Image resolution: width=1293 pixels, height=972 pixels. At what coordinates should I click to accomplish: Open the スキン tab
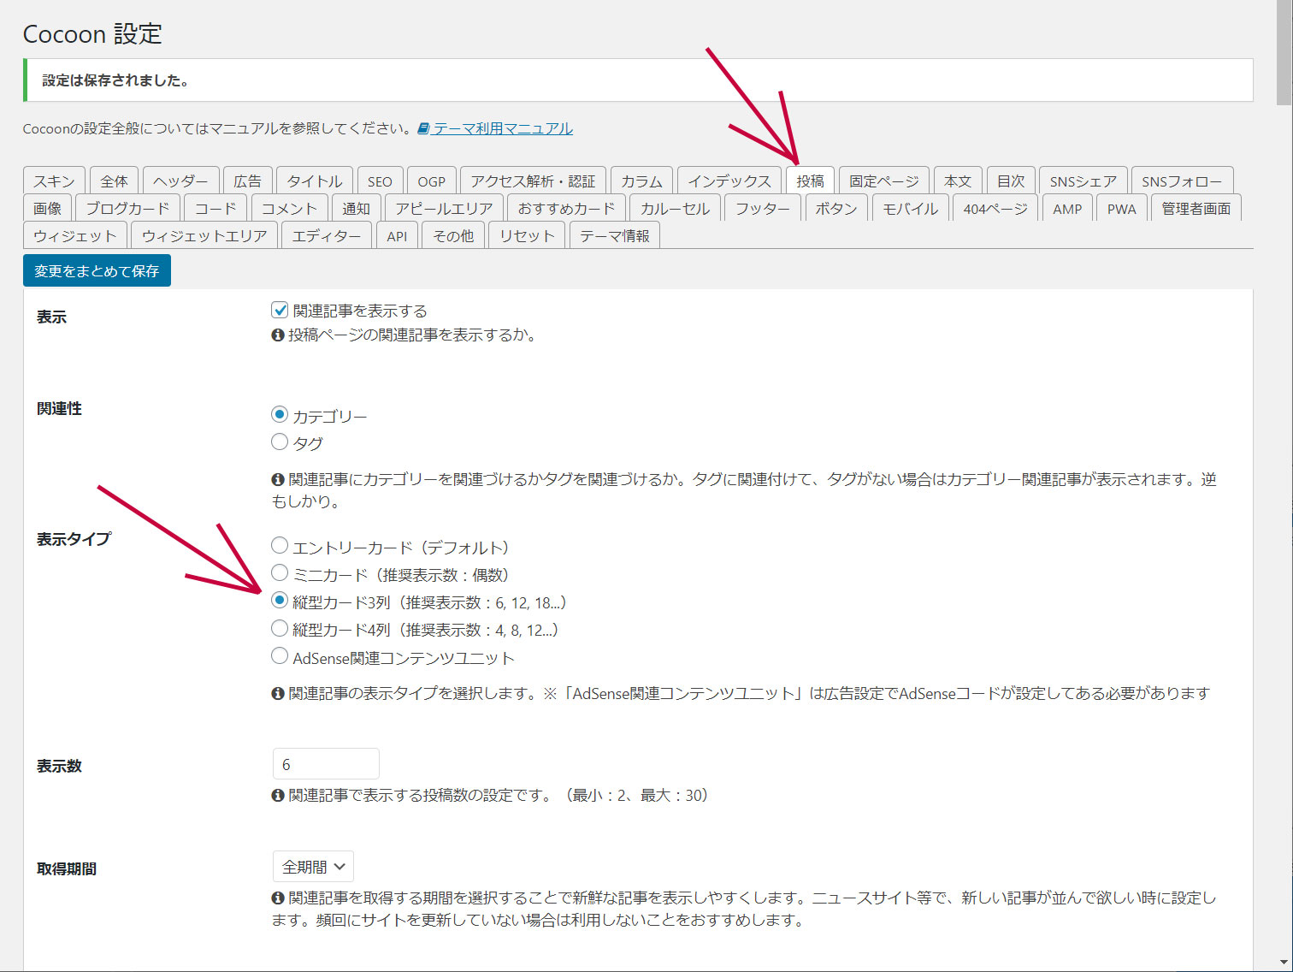[x=54, y=181]
